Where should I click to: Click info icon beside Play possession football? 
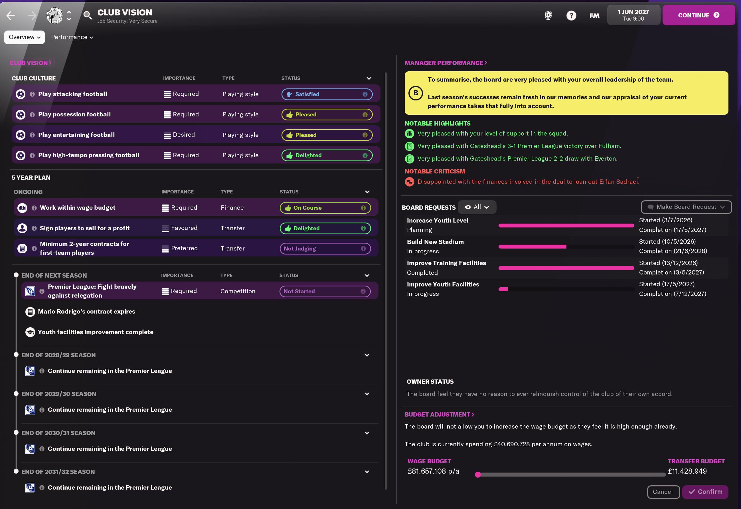click(32, 114)
